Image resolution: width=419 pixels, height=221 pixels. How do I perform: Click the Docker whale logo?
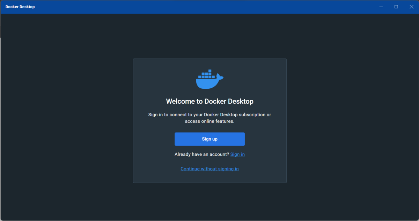[209, 79]
